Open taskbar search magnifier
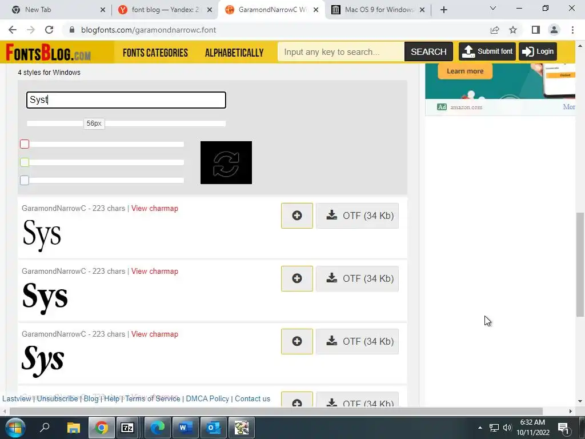The image size is (585, 439). tap(45, 427)
